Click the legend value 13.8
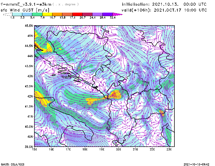This screenshot has height=166, width=215. (63, 17)
